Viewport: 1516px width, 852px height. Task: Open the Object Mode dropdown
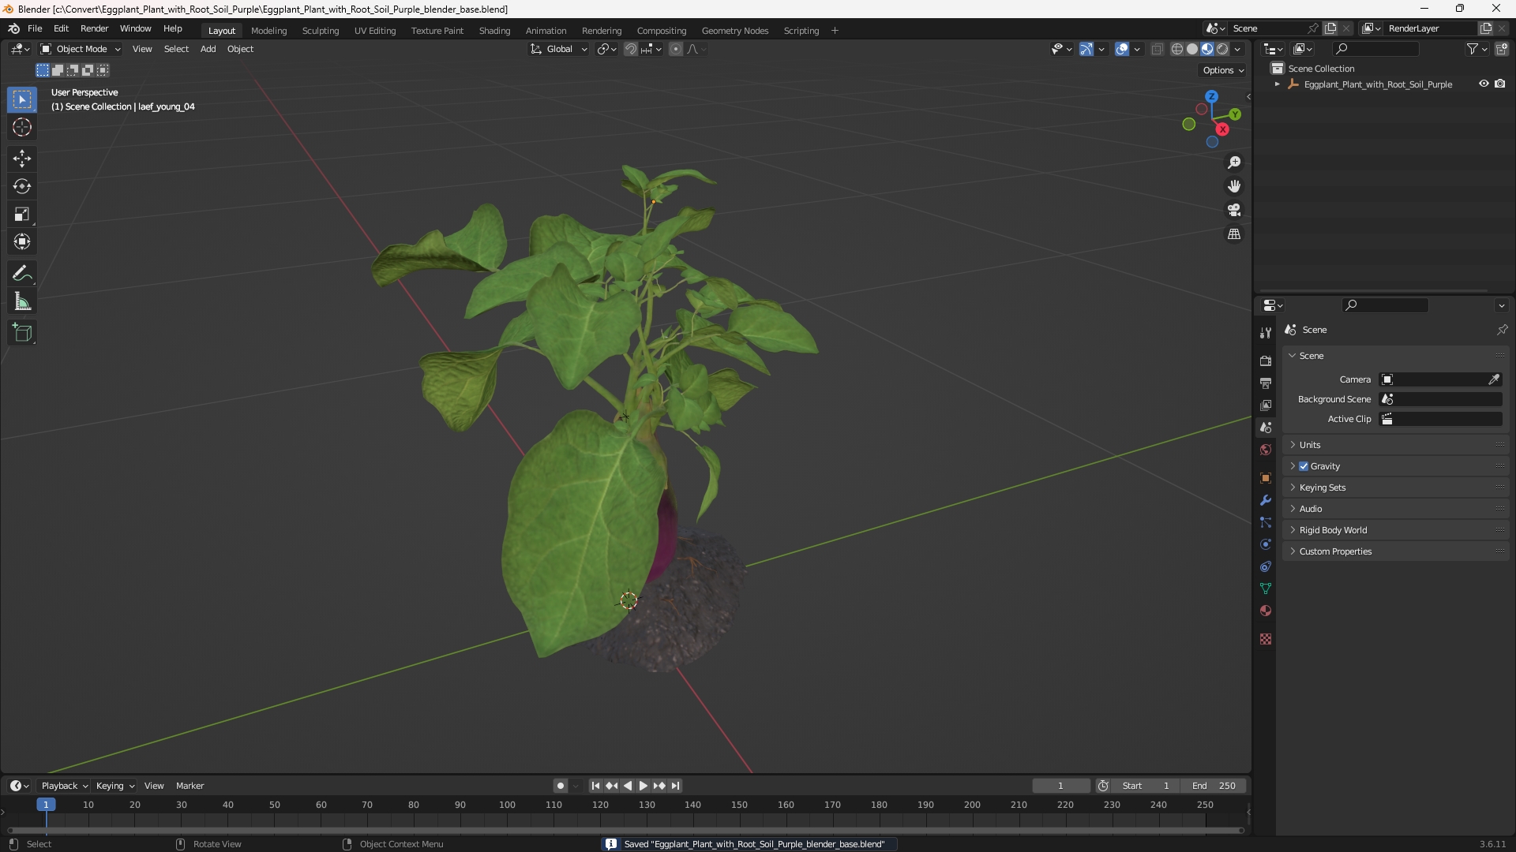pyautogui.click(x=81, y=49)
